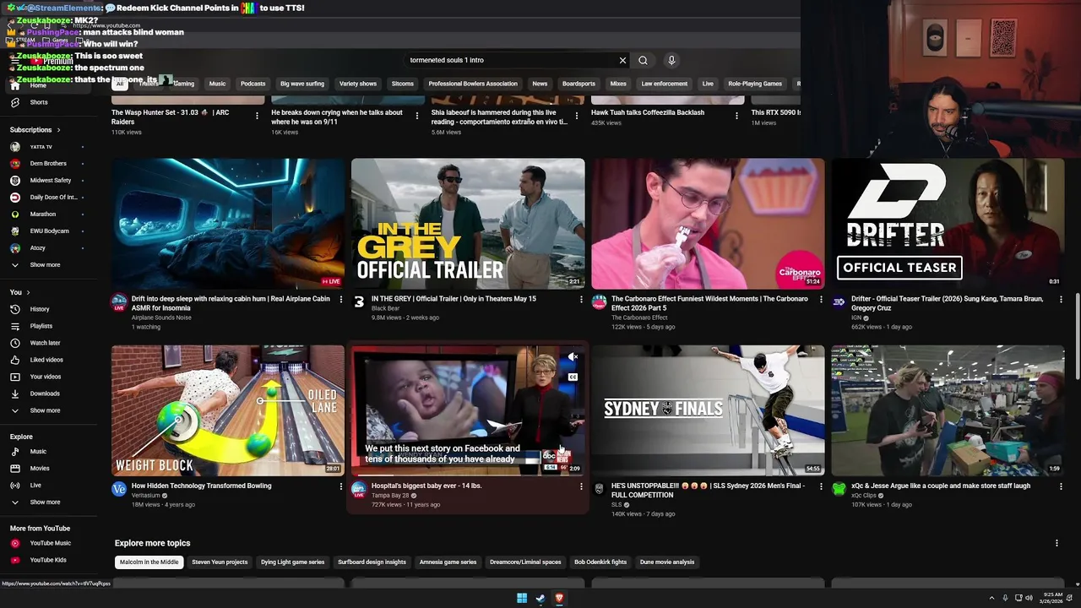1081x608 pixels.
Task: Open IGN channel avatar beside Drifter teaser
Action: pos(839,301)
